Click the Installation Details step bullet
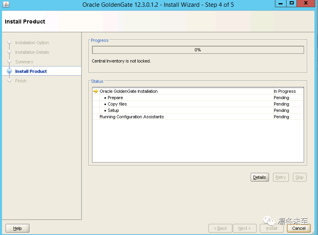The width and height of the screenshot is (318, 235). coord(9,52)
